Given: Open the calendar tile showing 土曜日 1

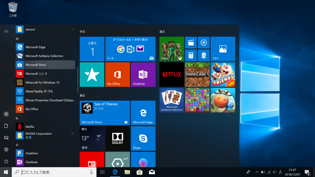Looking at the screenshot, I should tap(92, 49).
